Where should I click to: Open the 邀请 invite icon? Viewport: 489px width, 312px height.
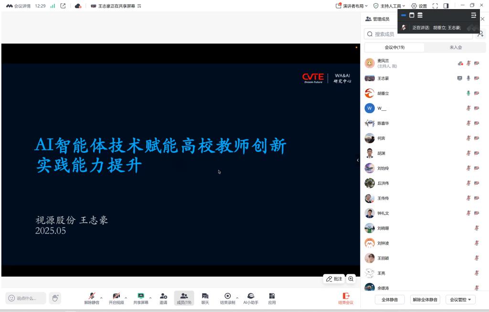click(x=163, y=296)
